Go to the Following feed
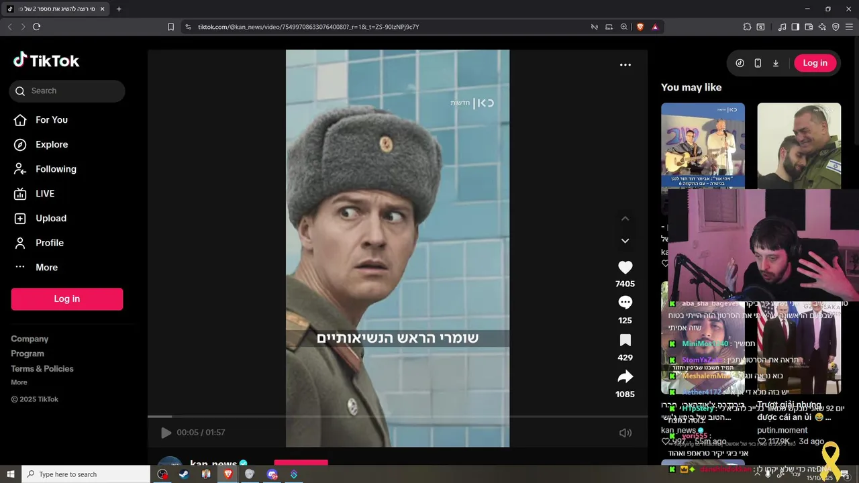859x483 pixels. (x=45, y=169)
